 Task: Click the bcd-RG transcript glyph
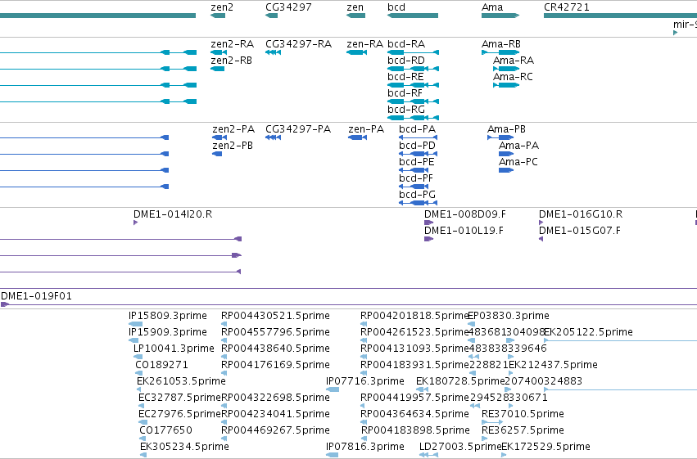[413, 118]
